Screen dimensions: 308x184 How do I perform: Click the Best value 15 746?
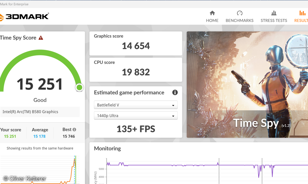point(69,136)
